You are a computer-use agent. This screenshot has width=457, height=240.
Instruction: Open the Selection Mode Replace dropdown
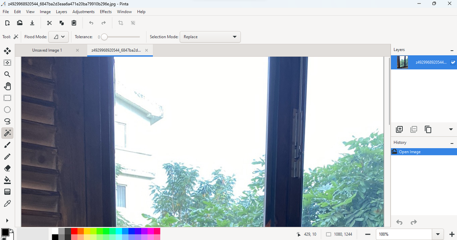point(210,37)
